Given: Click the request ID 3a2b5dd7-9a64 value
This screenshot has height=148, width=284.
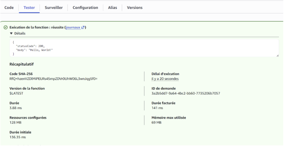Looking at the screenshot, I should (x=186, y=93).
